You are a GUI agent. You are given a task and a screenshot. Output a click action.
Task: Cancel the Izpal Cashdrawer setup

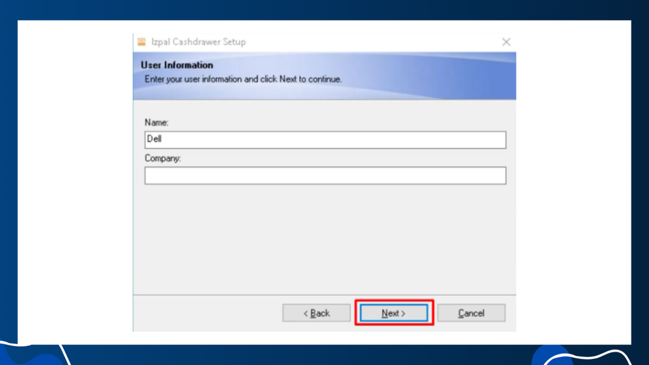click(471, 313)
